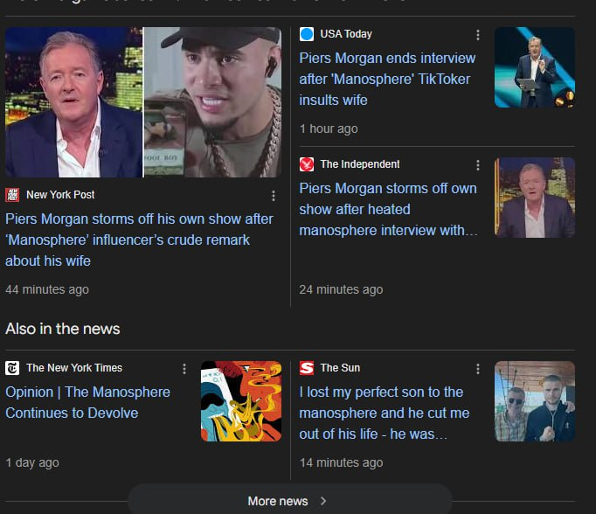This screenshot has height=514, width=596.
Task: Open three-dot menu for The Sun article
Action: (x=478, y=369)
